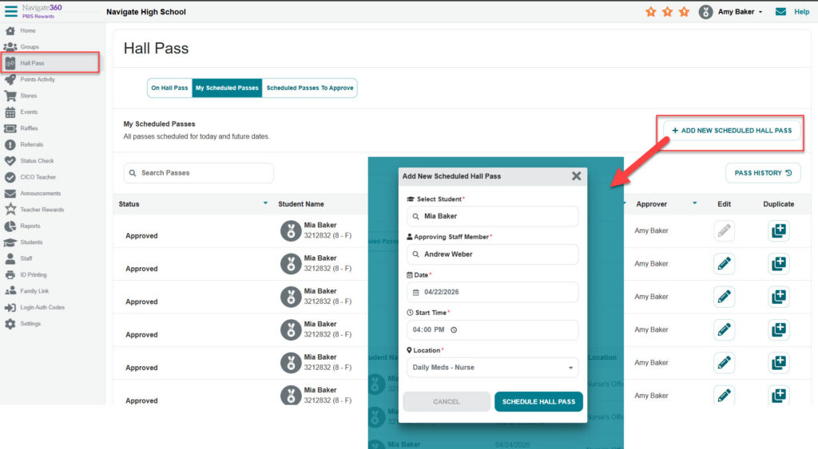Viewport: 818px width, 449px height.
Task: Open the Status column filter arrow
Action: (x=265, y=203)
